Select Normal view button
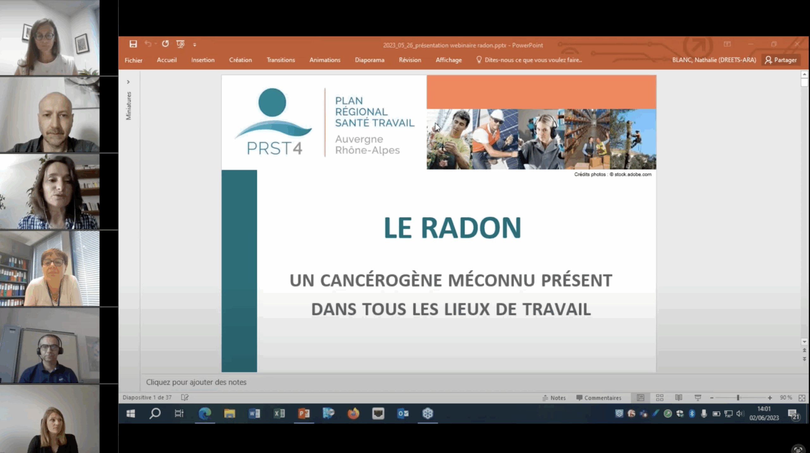The width and height of the screenshot is (810, 453). click(x=640, y=398)
